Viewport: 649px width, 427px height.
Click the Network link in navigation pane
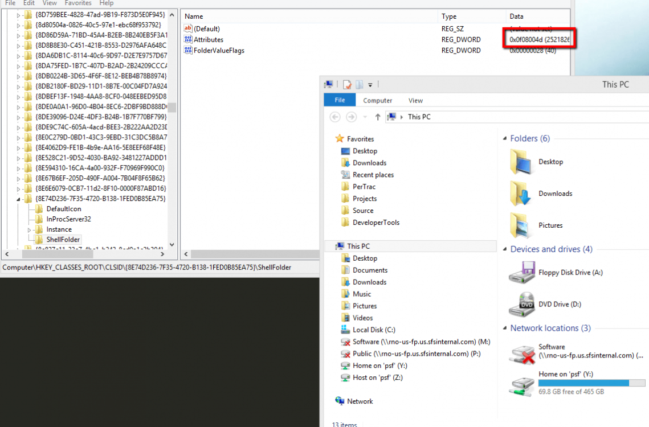click(360, 401)
